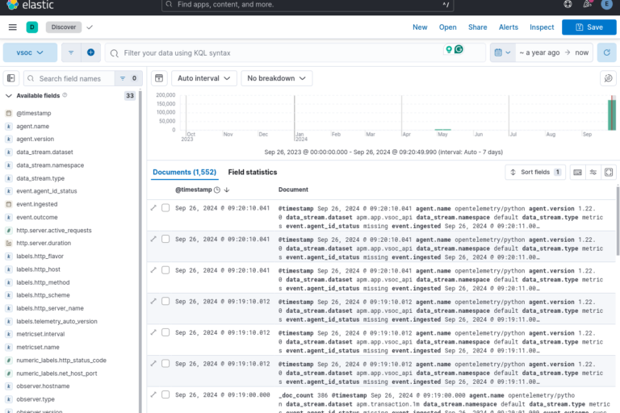Open the help menu icon
This screenshot has height=413, width=620.
click(x=568, y=4)
